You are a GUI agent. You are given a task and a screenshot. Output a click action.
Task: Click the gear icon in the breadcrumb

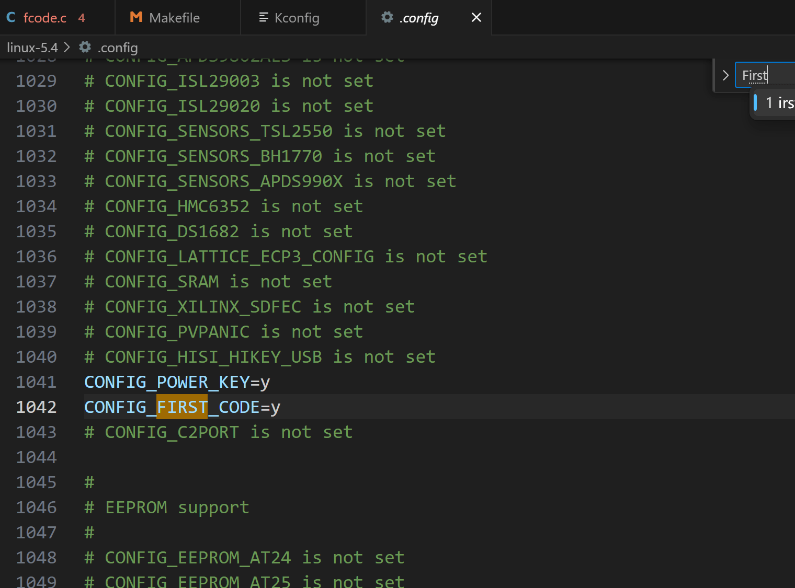click(85, 48)
